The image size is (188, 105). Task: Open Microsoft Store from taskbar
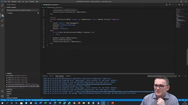coord(21,103)
